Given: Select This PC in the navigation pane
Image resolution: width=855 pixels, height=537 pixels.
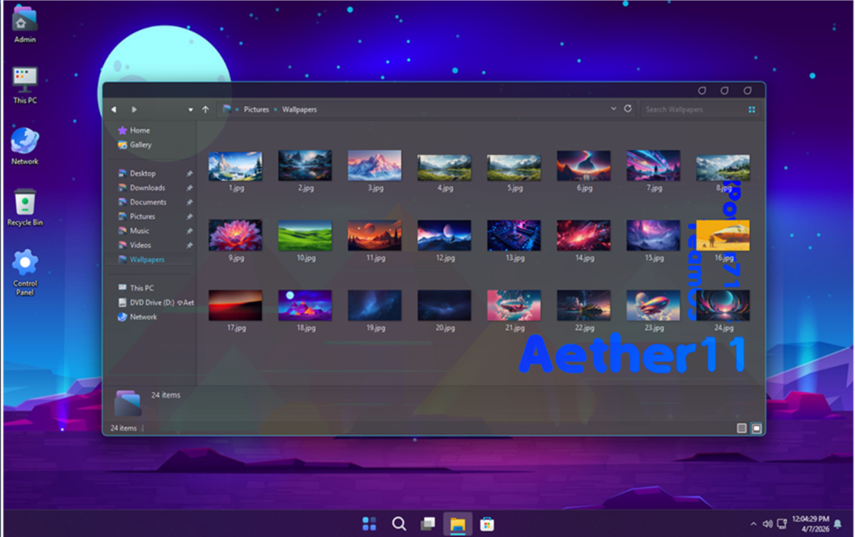Looking at the screenshot, I should pyautogui.click(x=141, y=289).
